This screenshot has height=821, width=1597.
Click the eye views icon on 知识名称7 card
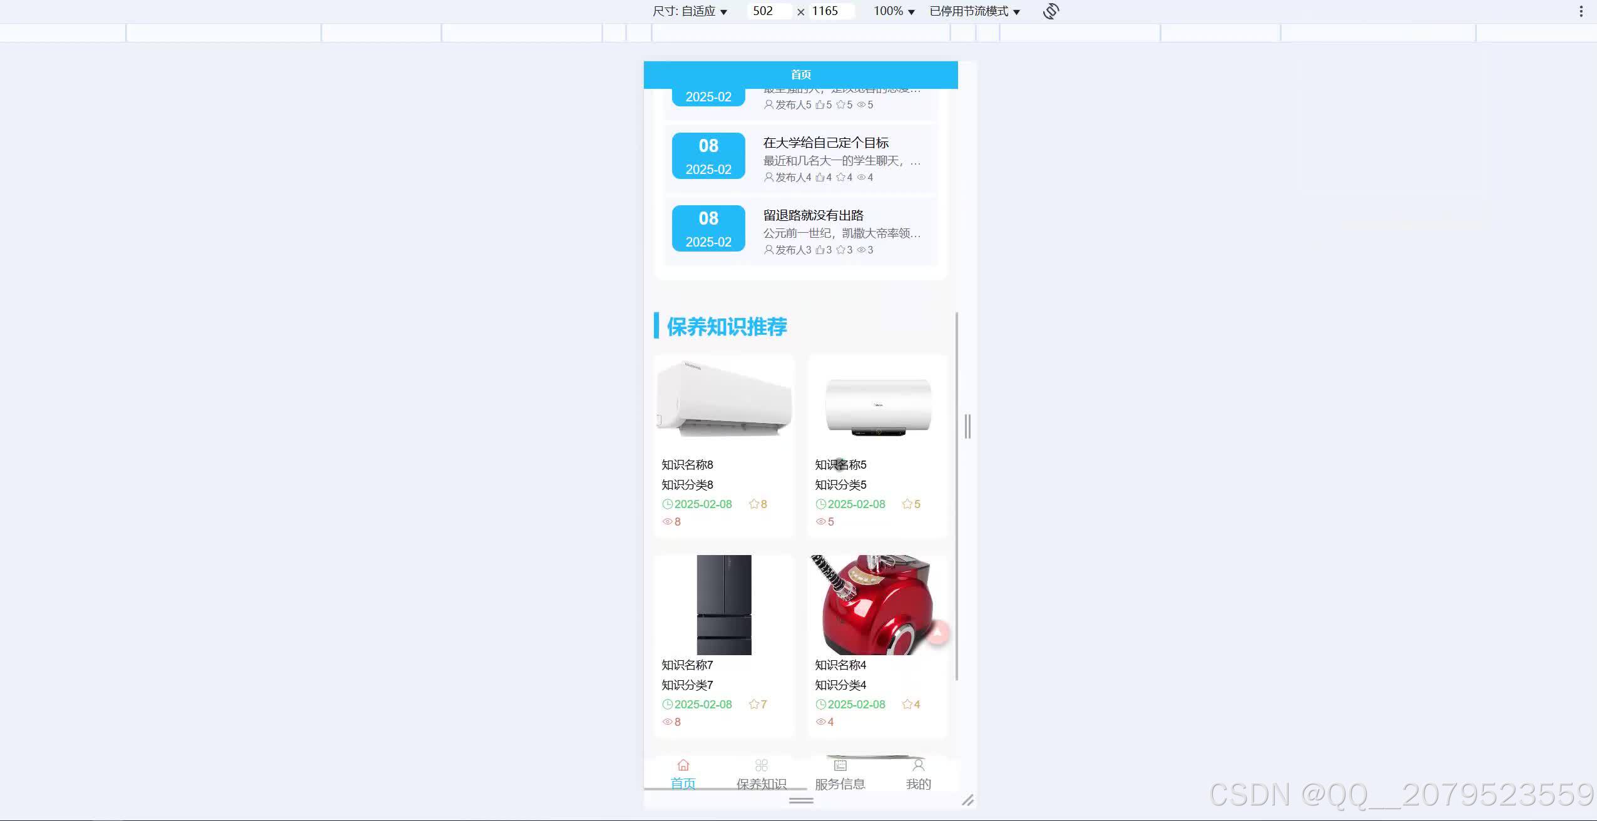pyautogui.click(x=667, y=722)
